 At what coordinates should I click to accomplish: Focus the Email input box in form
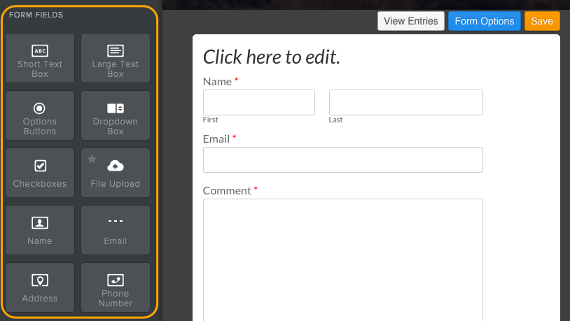click(x=343, y=159)
